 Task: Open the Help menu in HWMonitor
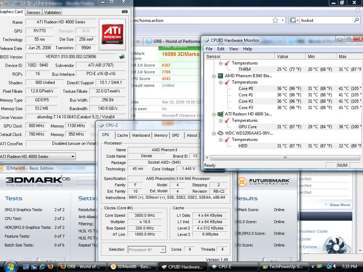tap(247, 49)
